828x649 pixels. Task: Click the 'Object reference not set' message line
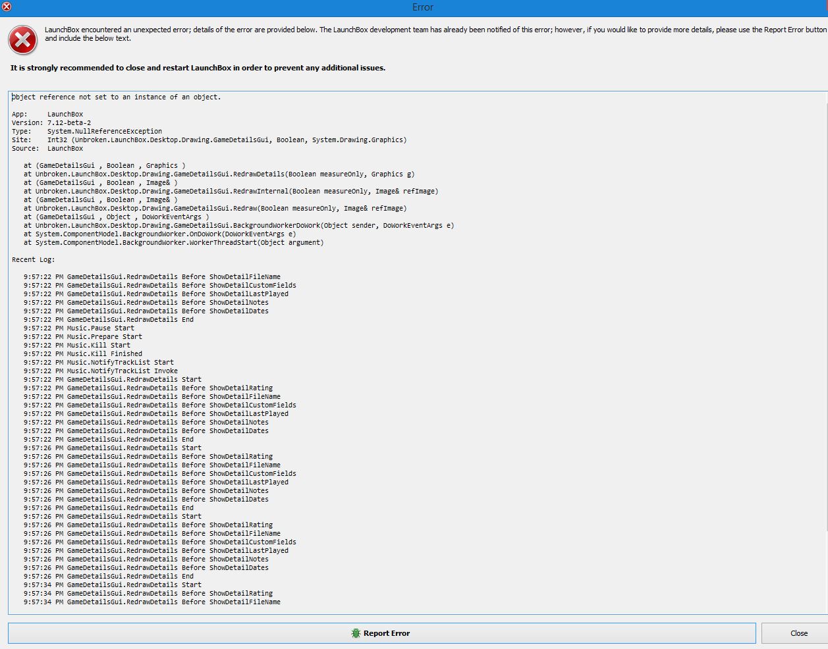117,97
